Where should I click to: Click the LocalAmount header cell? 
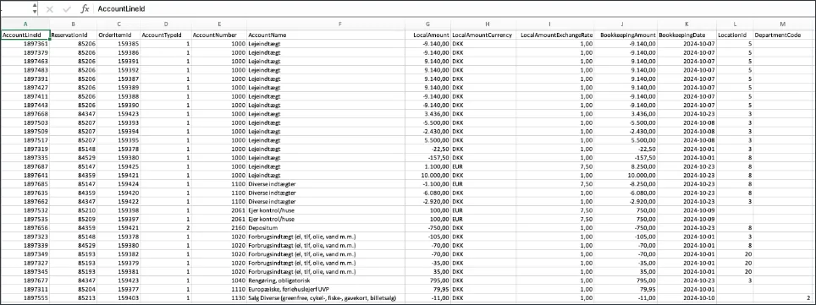427,35
